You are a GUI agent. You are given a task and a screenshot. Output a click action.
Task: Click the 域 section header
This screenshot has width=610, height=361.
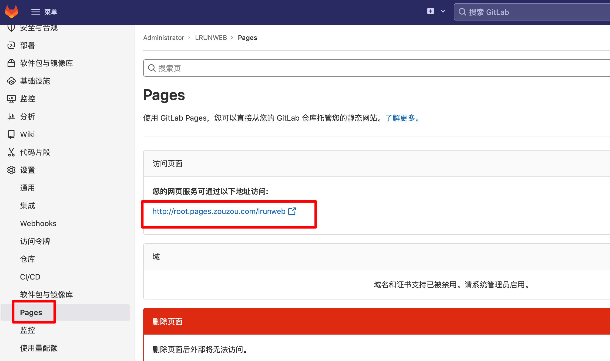(x=377, y=257)
